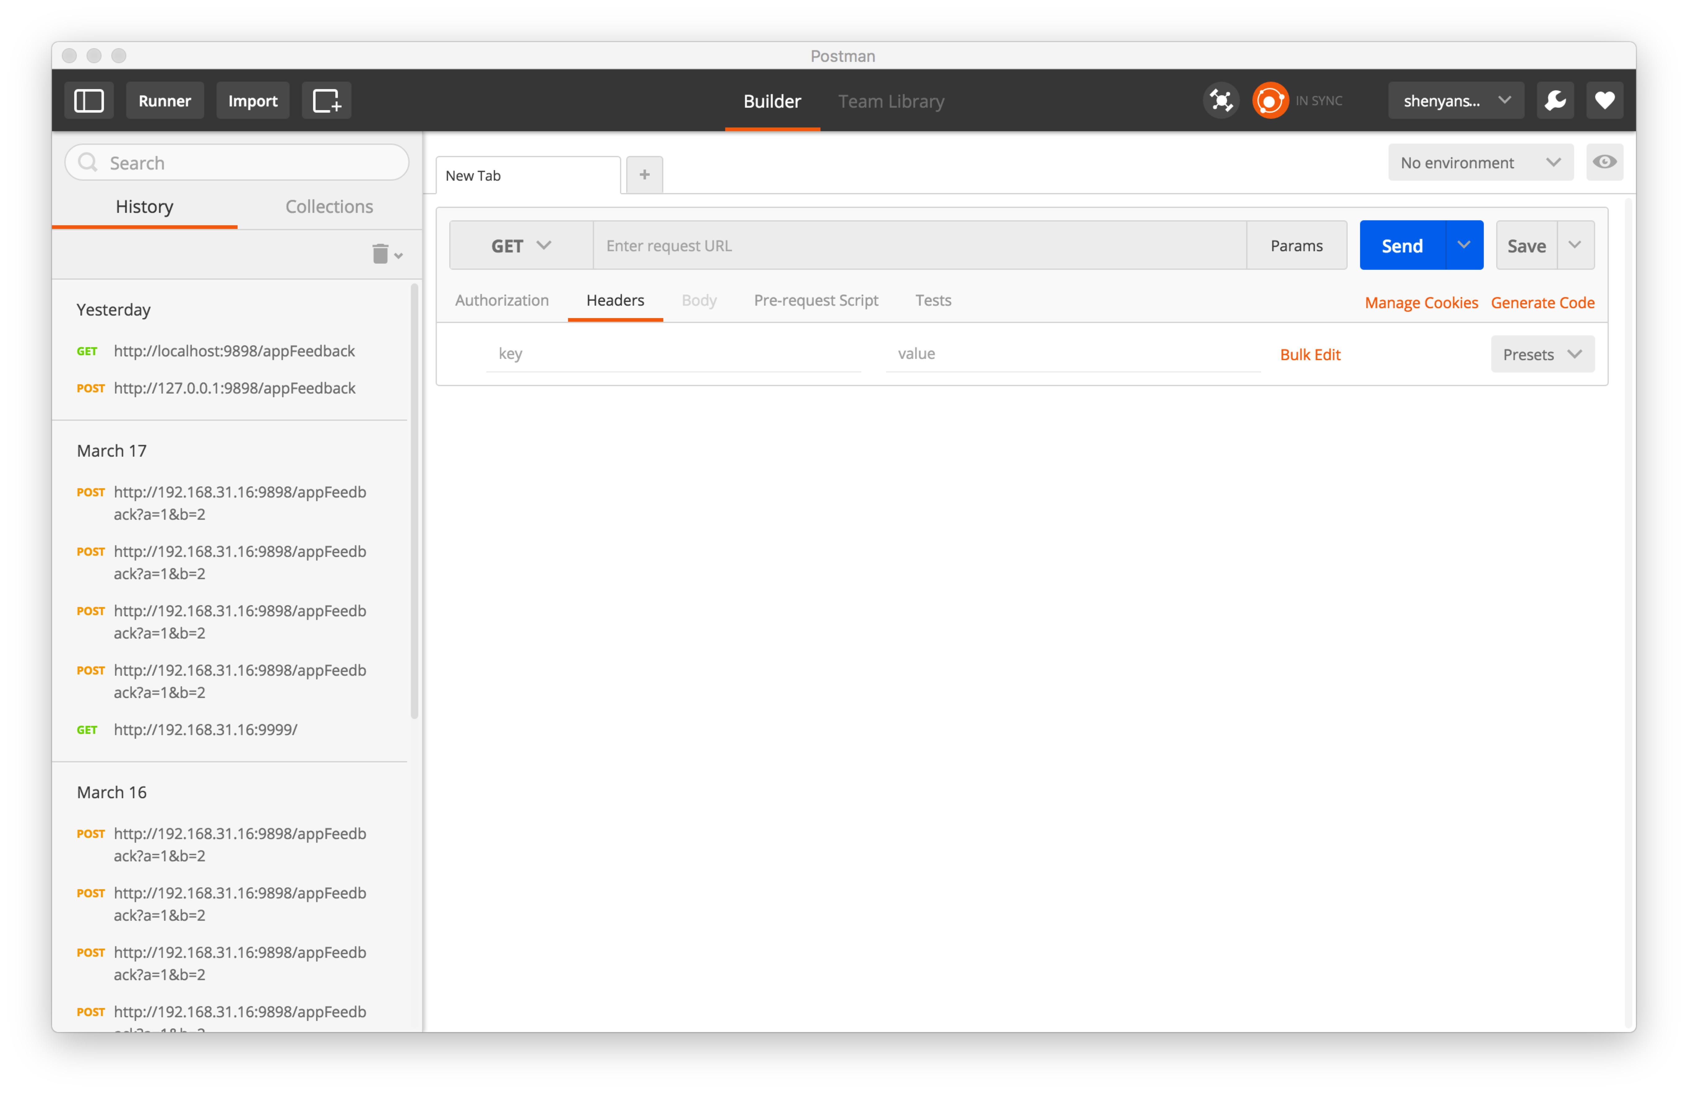Click the heart icon in header
The width and height of the screenshot is (1688, 1094).
point(1604,101)
